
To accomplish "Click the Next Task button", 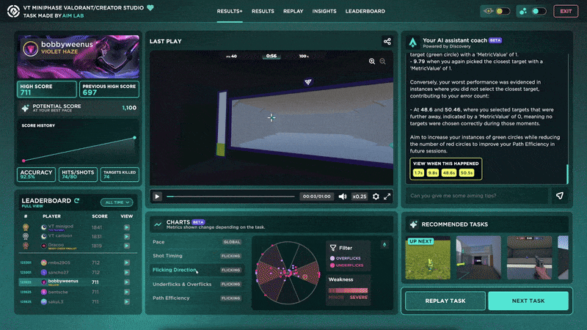I will click(x=528, y=301).
